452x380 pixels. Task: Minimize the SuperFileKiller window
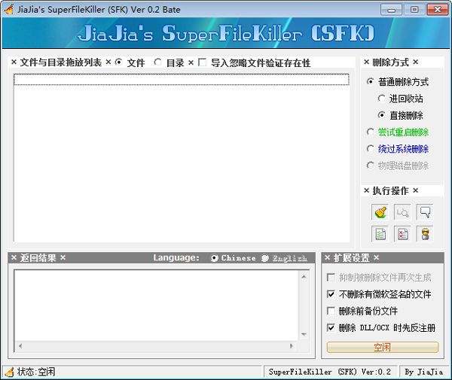[x=391, y=10]
